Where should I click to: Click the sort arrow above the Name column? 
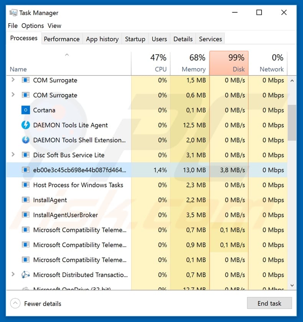[x=67, y=54]
